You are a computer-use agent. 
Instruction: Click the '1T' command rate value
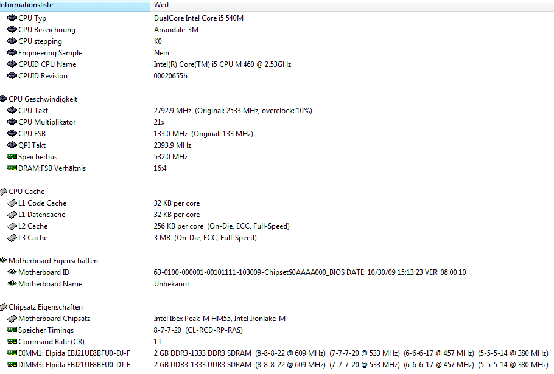pyautogui.click(x=158, y=342)
